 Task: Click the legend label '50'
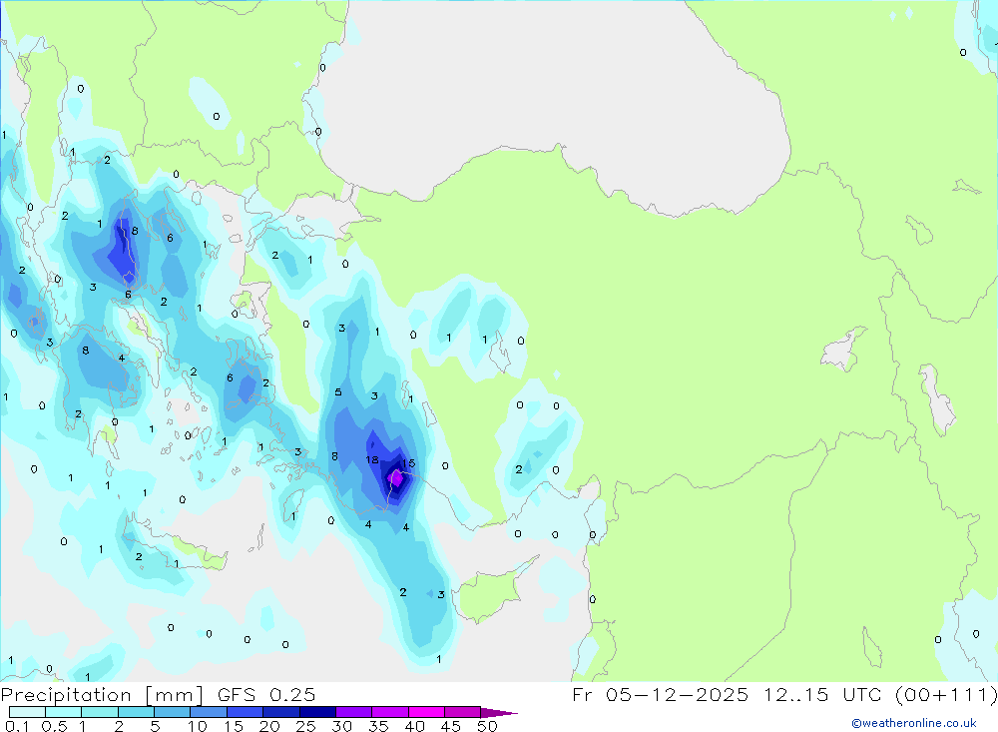coord(487,726)
